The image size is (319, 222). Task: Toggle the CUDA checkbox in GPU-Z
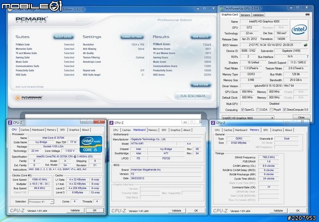[258, 109]
